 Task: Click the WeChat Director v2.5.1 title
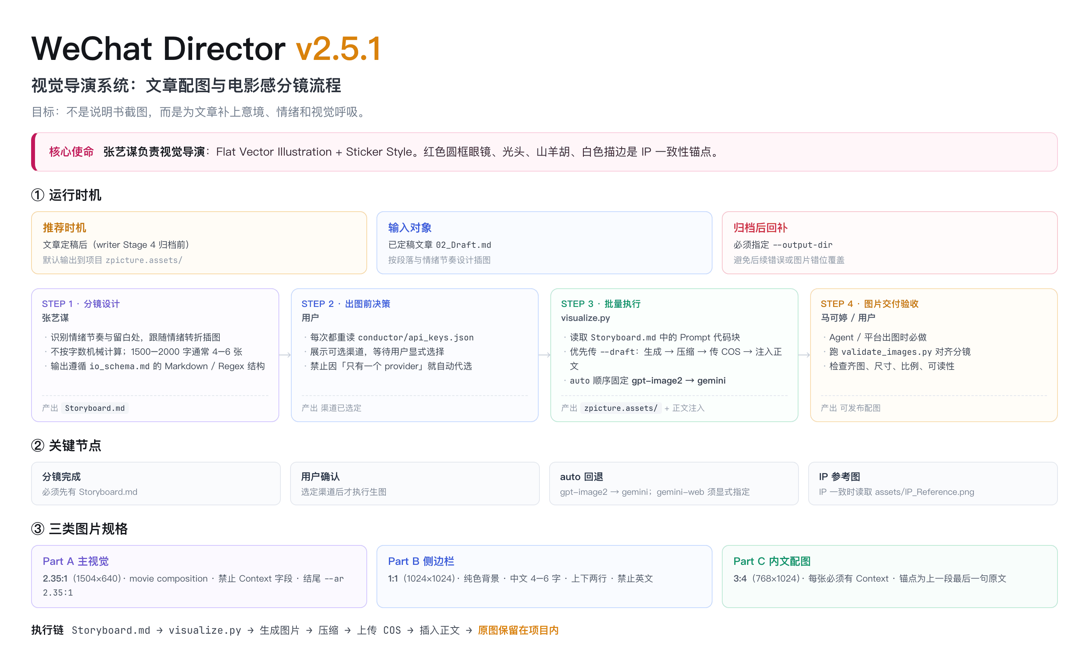click(206, 49)
